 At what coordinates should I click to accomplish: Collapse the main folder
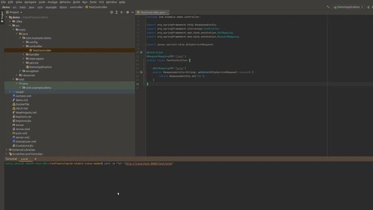click(13, 30)
